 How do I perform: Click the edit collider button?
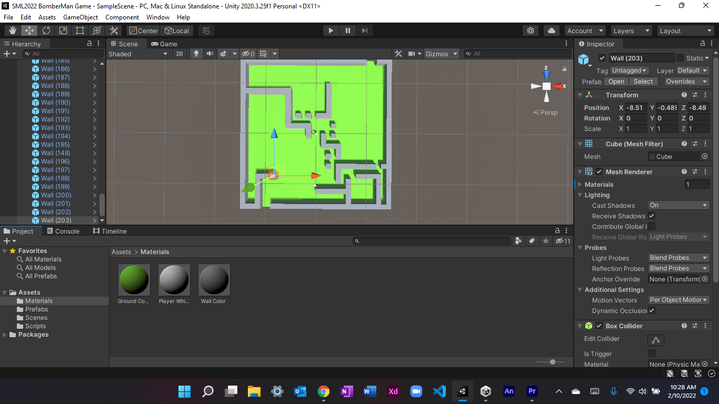[x=656, y=340]
